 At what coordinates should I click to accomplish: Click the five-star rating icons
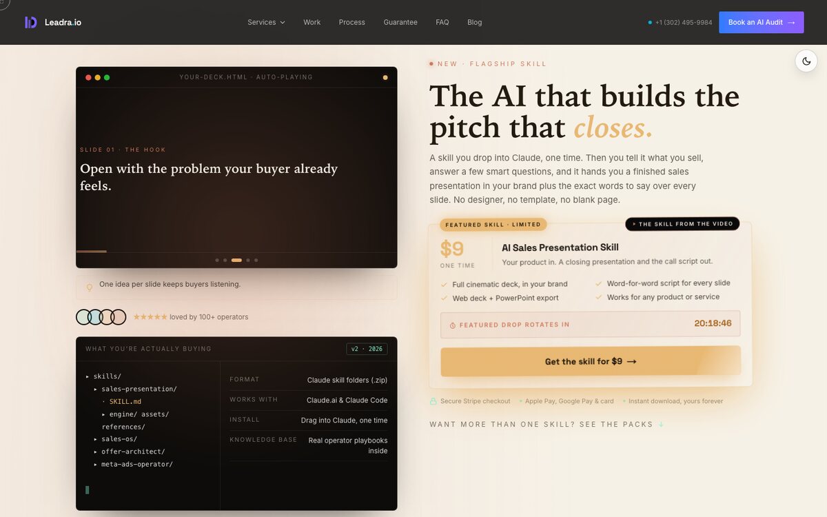(150, 317)
